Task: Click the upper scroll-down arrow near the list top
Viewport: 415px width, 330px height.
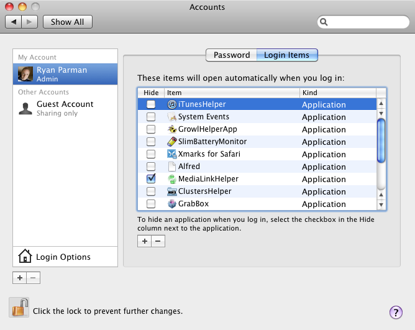Action: pos(381,113)
